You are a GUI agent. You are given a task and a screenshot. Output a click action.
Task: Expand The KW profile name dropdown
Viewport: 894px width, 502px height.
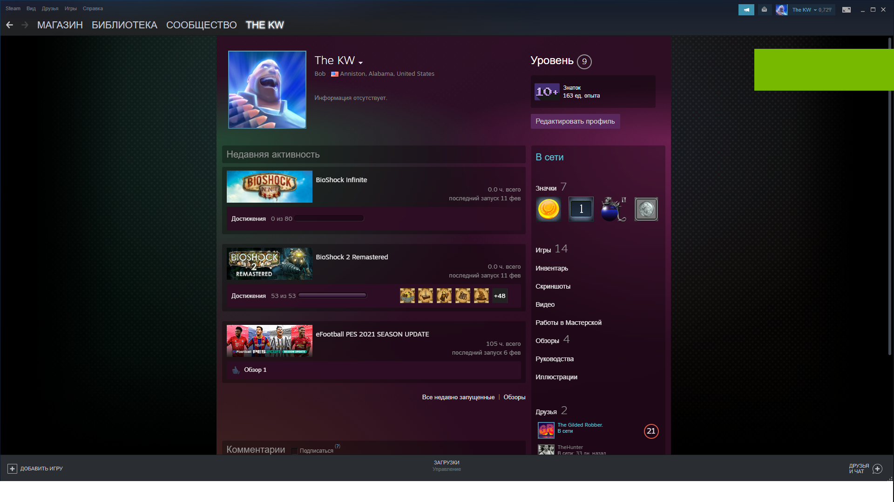click(x=360, y=62)
